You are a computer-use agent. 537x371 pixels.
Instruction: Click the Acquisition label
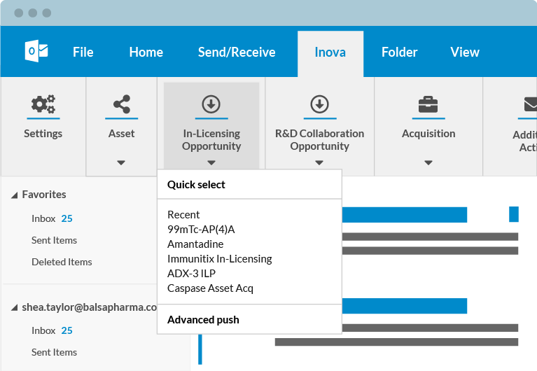coord(428,134)
